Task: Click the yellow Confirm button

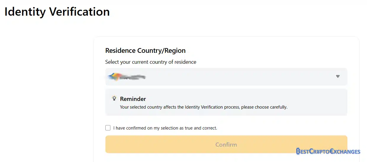Action: (226, 144)
